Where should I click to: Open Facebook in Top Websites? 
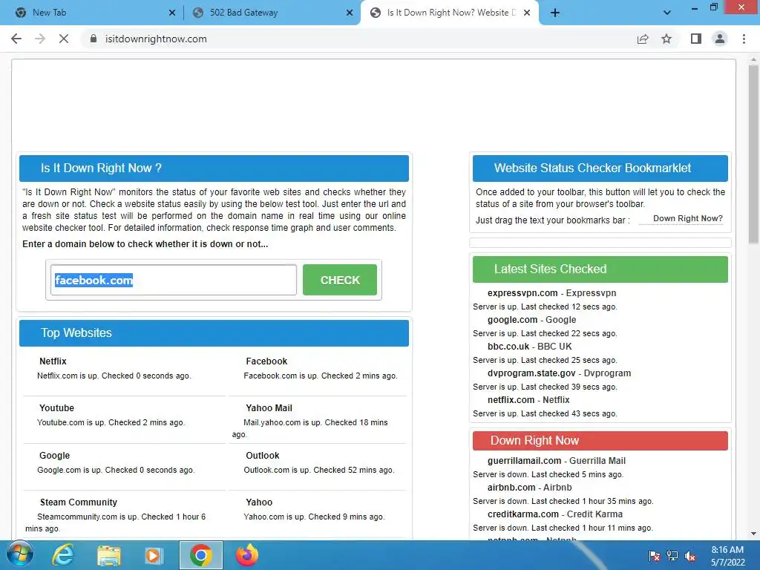coord(266,361)
